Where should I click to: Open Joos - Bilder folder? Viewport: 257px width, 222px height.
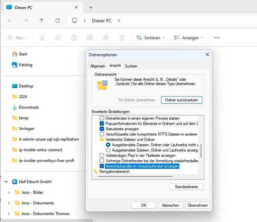tap(29, 192)
